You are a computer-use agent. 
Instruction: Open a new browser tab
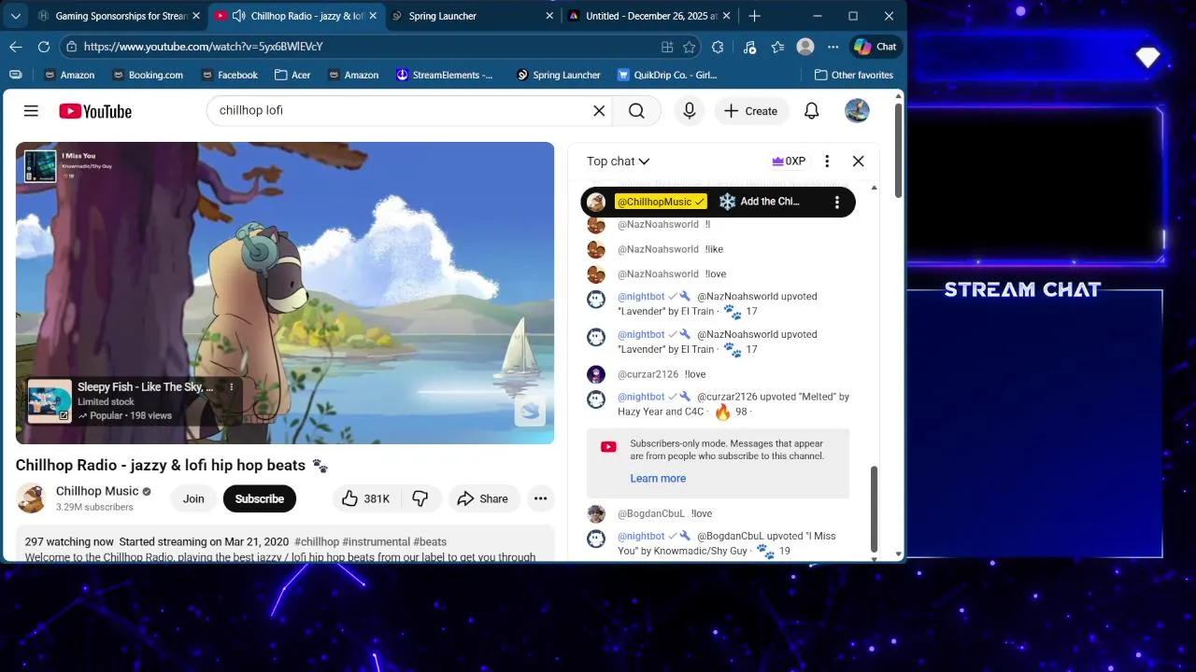(x=755, y=16)
